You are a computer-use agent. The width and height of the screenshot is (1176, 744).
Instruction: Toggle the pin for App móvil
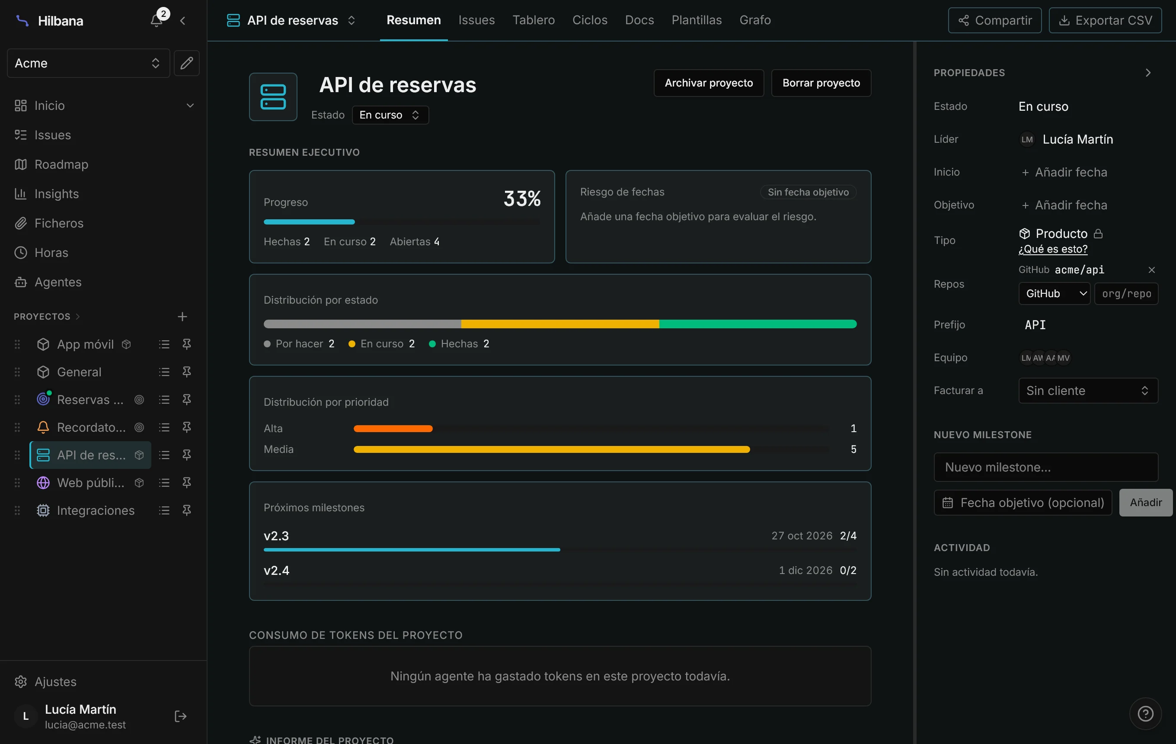(x=186, y=344)
